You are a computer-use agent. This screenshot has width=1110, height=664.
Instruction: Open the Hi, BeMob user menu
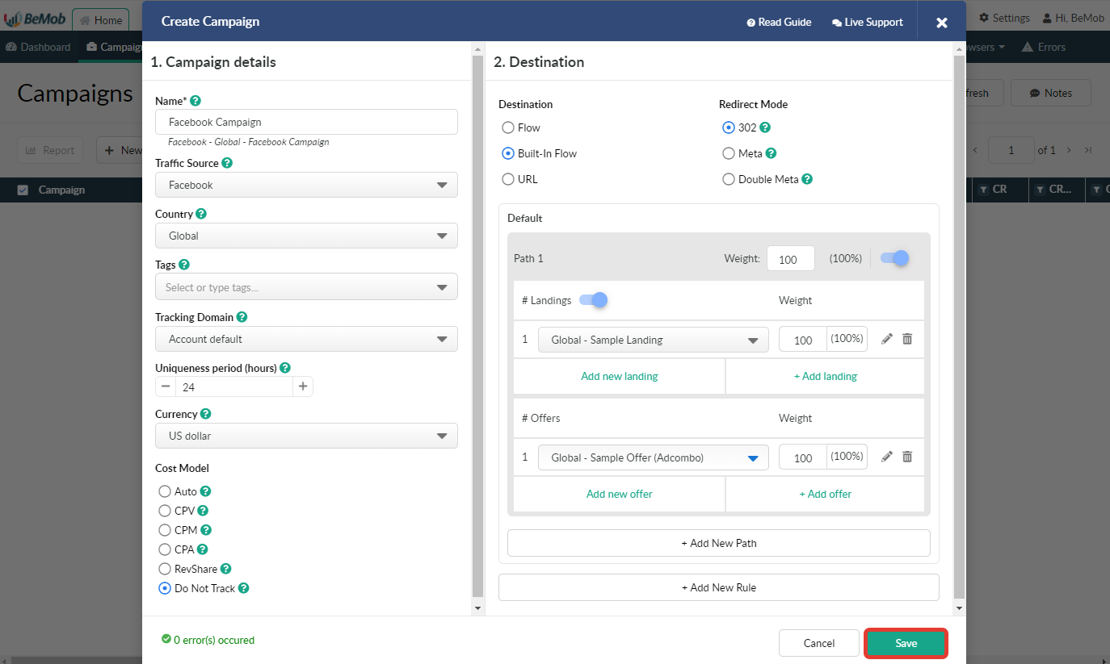pyautogui.click(x=1074, y=18)
